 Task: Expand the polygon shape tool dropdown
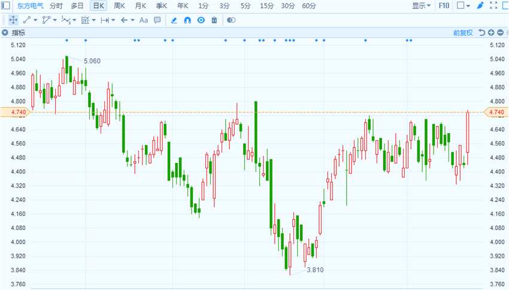pyautogui.click(x=55, y=20)
